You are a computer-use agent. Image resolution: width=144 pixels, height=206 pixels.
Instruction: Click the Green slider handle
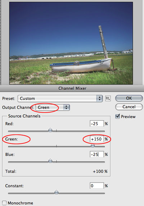pos(93,146)
